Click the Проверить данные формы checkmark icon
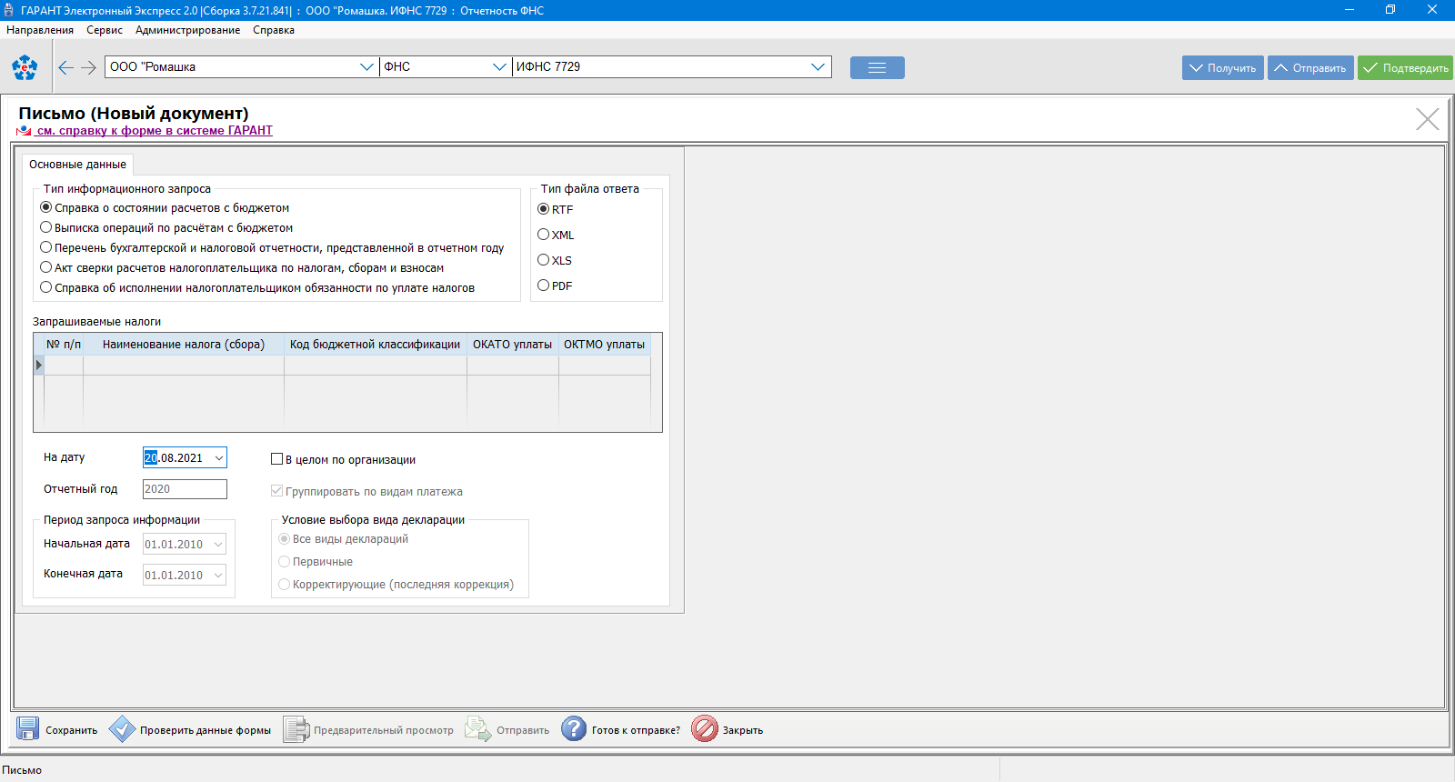The image size is (1455, 782). (x=122, y=729)
